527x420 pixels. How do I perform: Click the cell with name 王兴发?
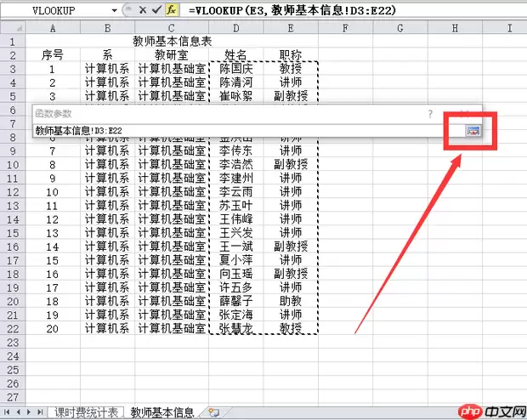(x=236, y=233)
